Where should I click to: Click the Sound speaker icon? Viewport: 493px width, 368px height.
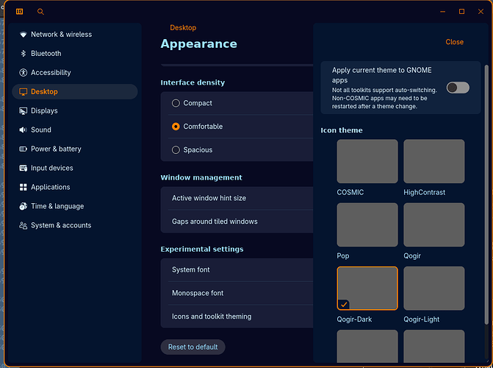tap(24, 130)
